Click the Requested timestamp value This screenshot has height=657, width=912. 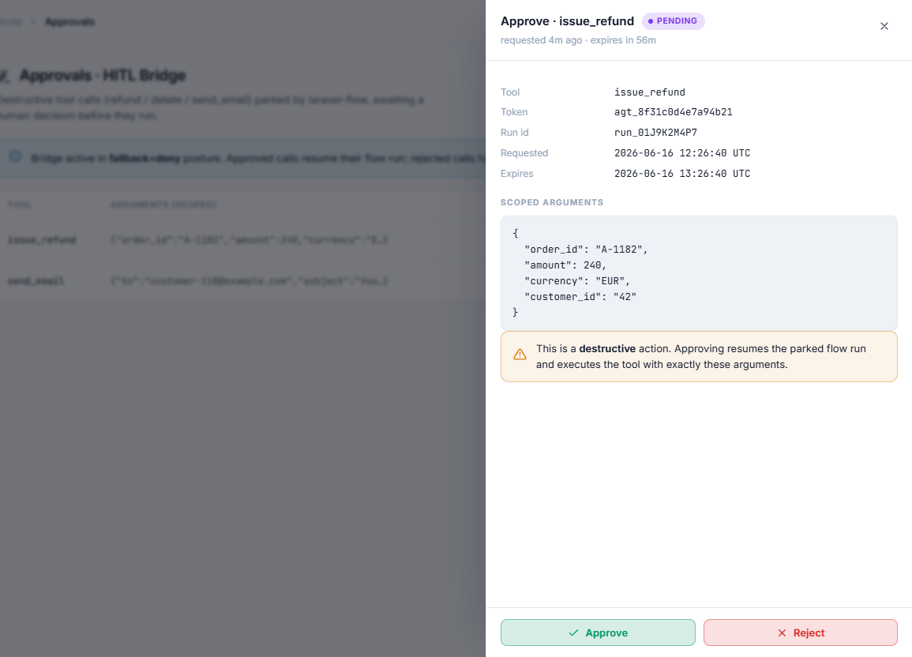pos(682,153)
